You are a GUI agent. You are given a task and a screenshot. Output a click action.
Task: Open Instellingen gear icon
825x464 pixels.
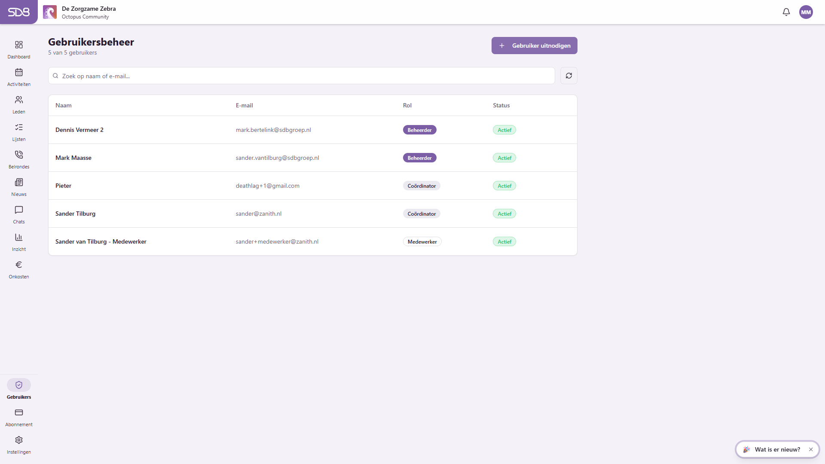tap(19, 440)
